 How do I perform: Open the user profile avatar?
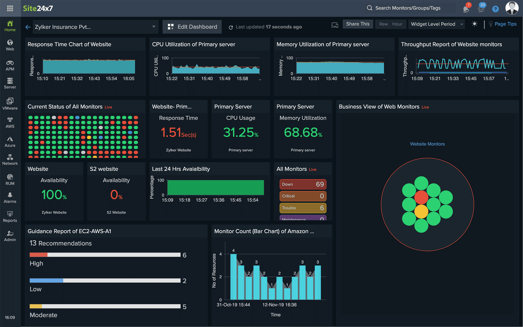[x=512, y=8]
